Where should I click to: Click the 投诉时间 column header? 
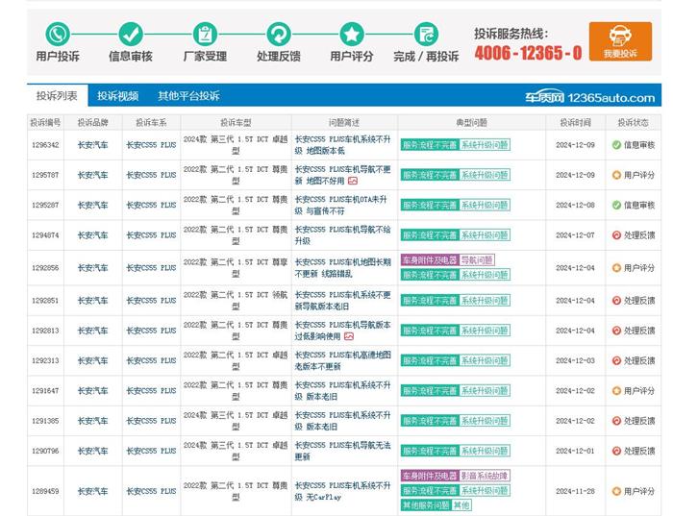(x=575, y=123)
